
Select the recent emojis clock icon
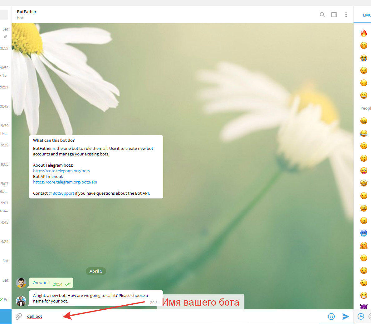[361, 317]
